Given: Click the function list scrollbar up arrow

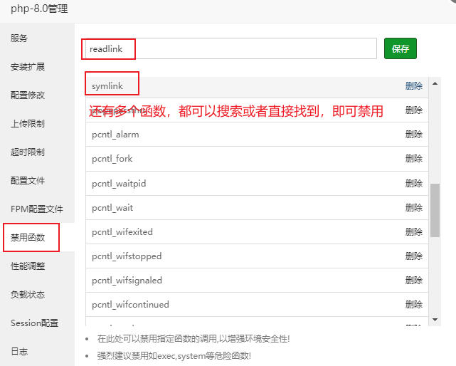Looking at the screenshot, I should (435, 83).
